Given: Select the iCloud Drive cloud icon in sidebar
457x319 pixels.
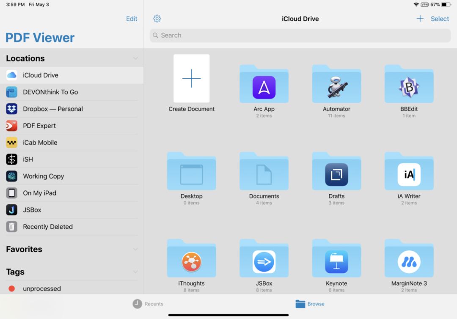Looking at the screenshot, I should click(x=12, y=75).
